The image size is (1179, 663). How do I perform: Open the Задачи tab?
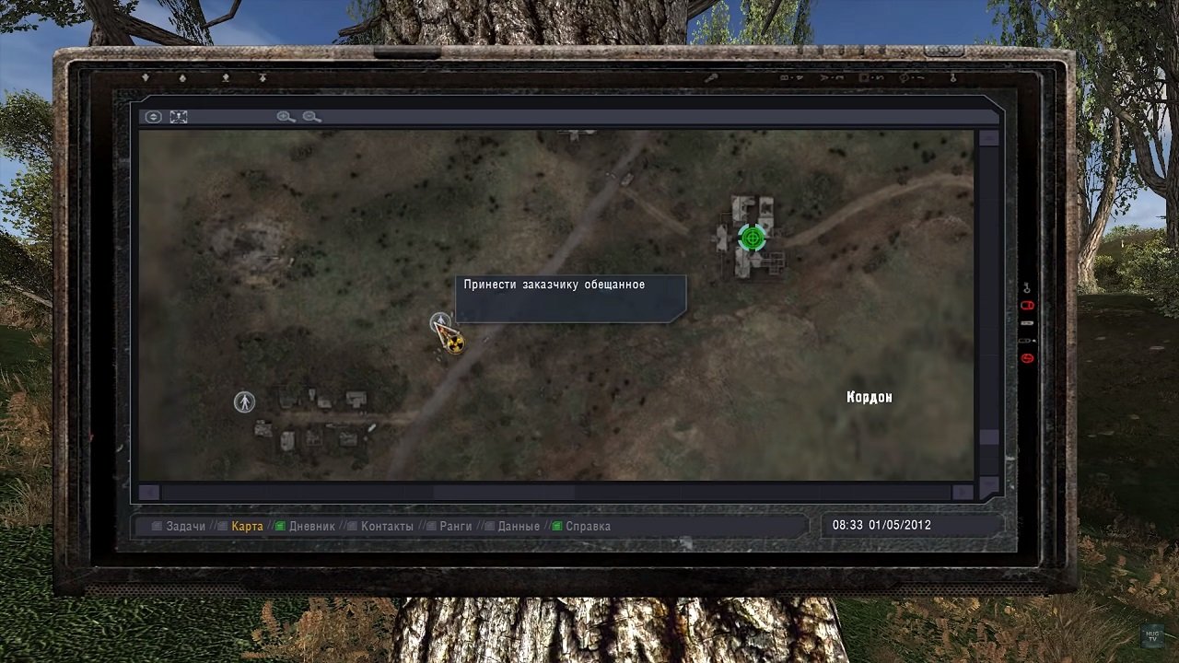185,527
